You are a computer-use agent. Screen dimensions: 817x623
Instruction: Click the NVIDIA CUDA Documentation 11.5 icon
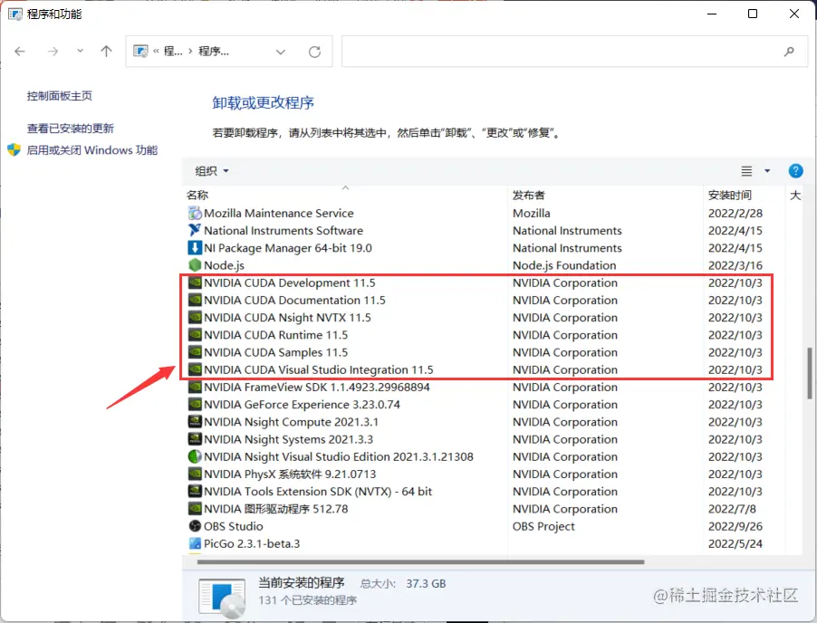point(195,300)
